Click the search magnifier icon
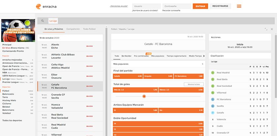The width and height of the screenshot is (277, 136). (x=43, y=21)
